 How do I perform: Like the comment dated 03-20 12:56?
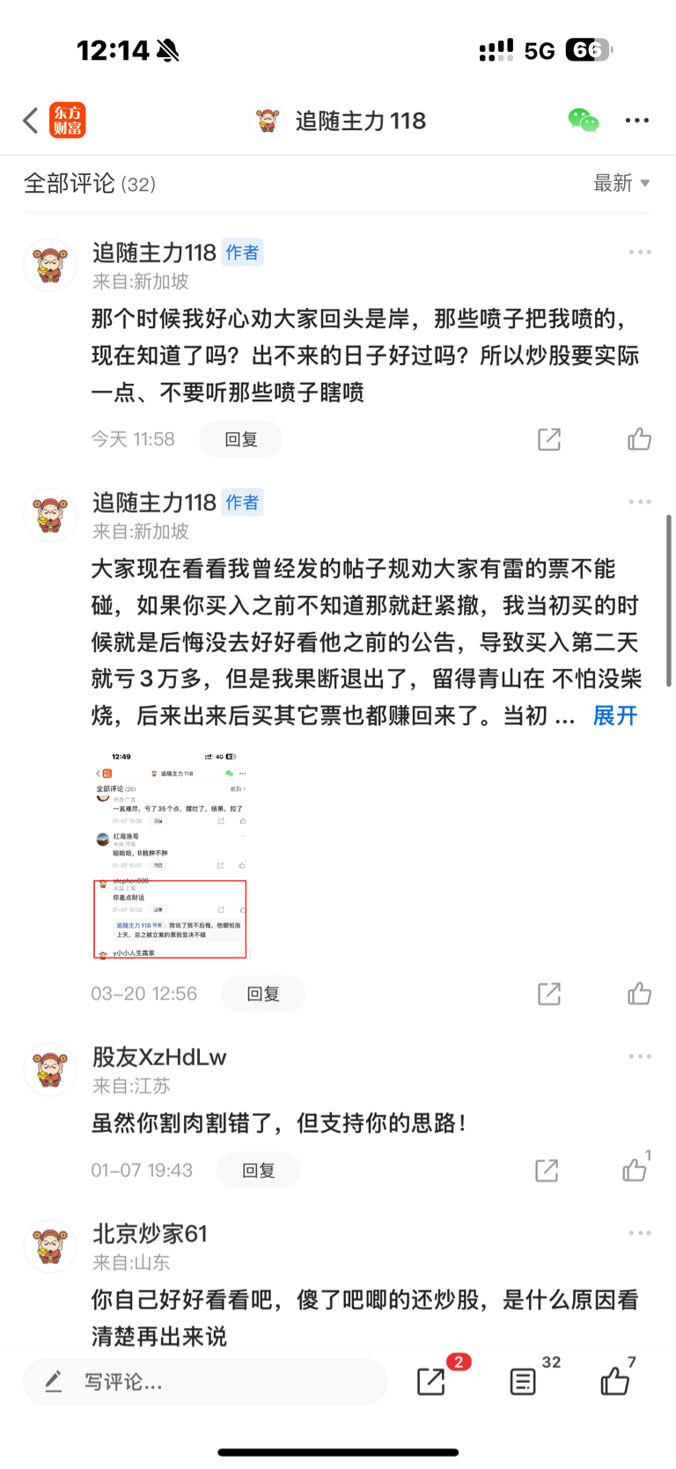click(x=639, y=994)
